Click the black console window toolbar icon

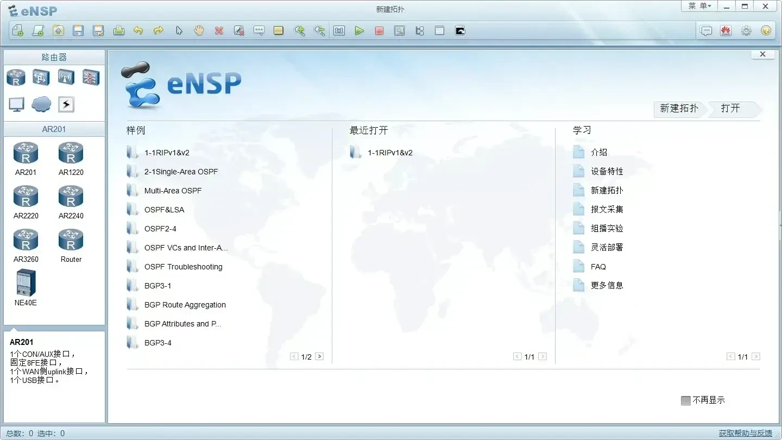click(460, 30)
